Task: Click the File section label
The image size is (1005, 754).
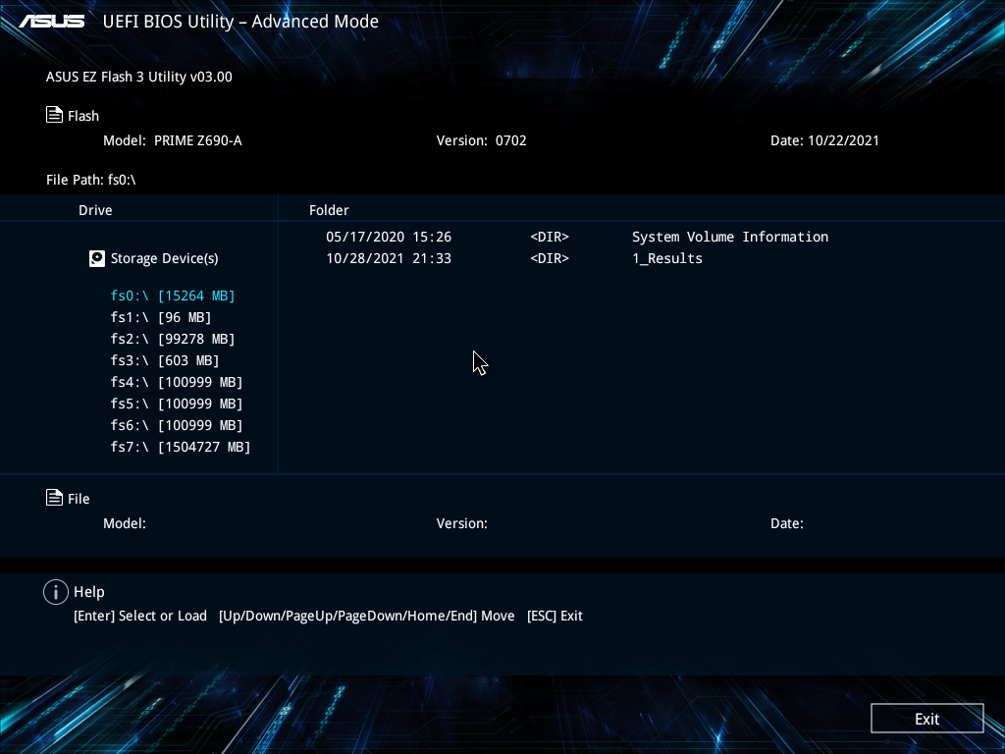Action: pos(79,499)
